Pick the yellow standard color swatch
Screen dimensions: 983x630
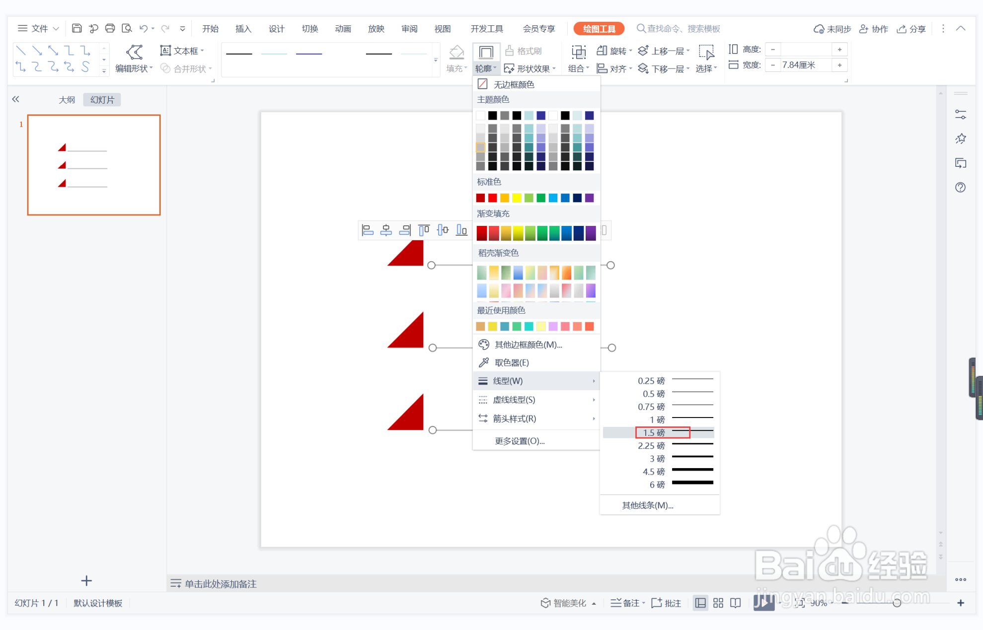(x=517, y=198)
